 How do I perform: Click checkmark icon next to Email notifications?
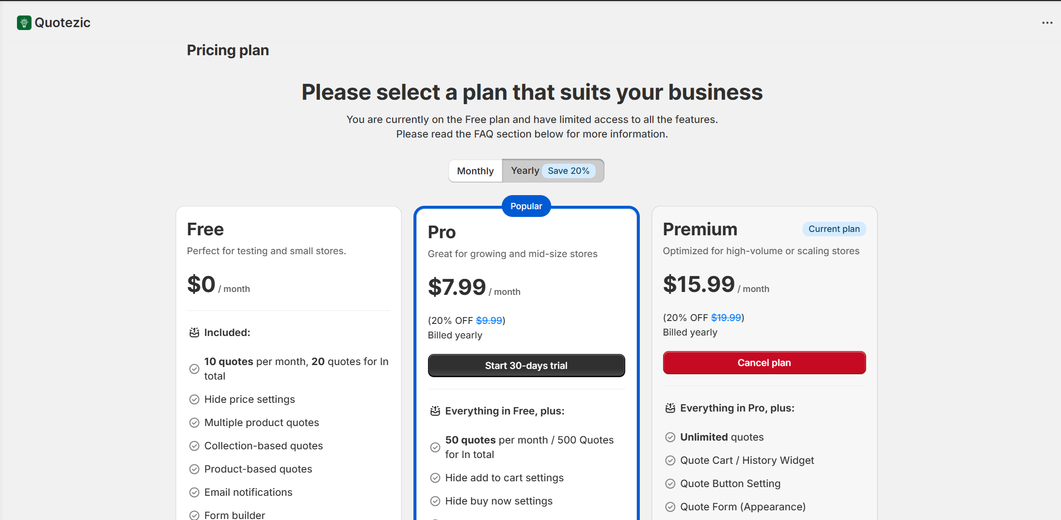pos(194,492)
